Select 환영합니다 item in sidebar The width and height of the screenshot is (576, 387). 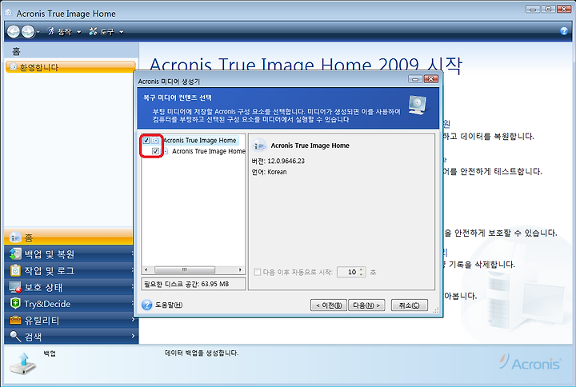[70, 67]
